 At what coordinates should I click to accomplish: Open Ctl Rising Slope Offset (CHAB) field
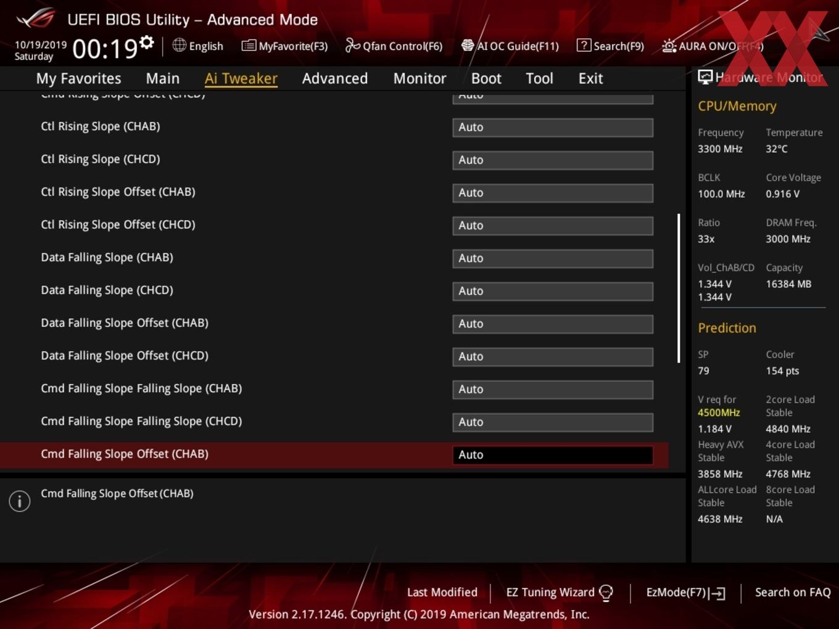tap(553, 192)
